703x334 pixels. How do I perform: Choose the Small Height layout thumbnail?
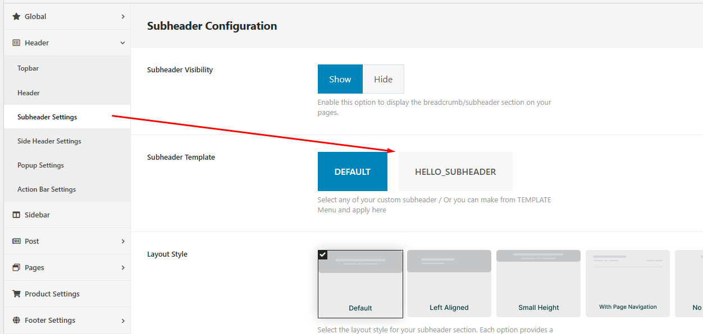point(538,283)
